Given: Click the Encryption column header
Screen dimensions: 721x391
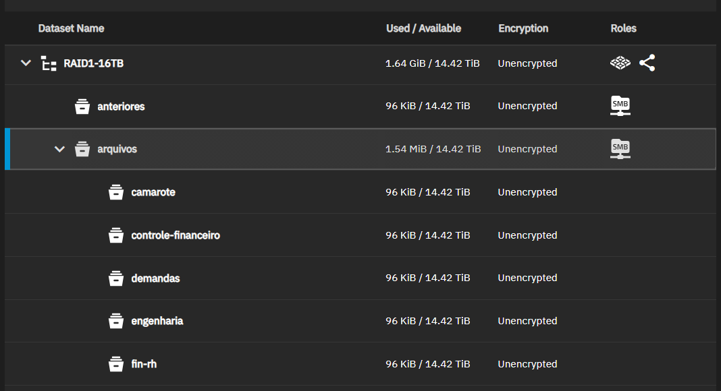Looking at the screenshot, I should [x=523, y=28].
